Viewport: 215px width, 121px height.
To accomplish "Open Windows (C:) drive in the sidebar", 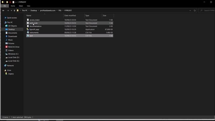I will coord(13,54).
